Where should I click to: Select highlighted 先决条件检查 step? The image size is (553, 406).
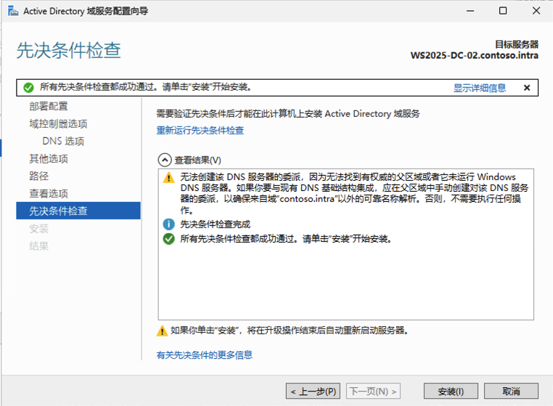point(78,211)
